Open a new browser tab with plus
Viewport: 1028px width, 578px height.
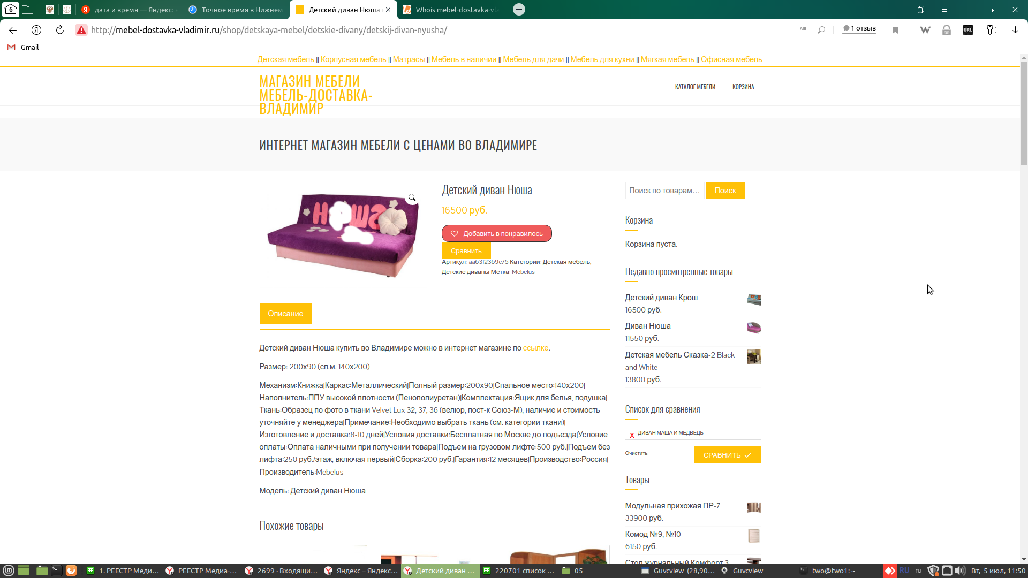[519, 10]
